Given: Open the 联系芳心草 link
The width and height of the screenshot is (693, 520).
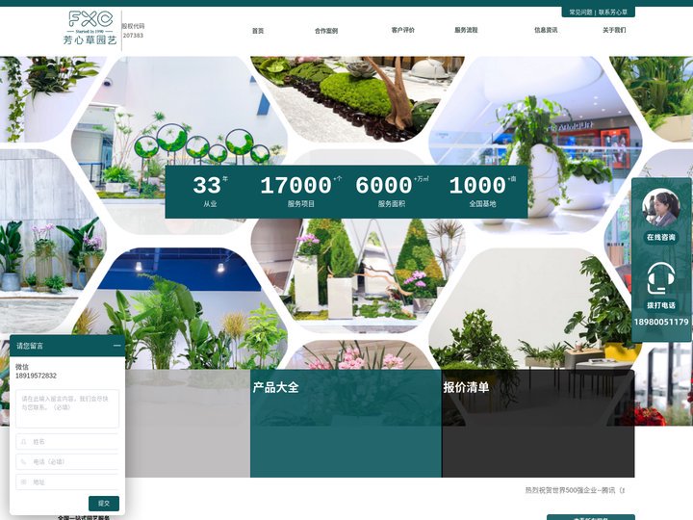Looking at the screenshot, I should (613, 12).
